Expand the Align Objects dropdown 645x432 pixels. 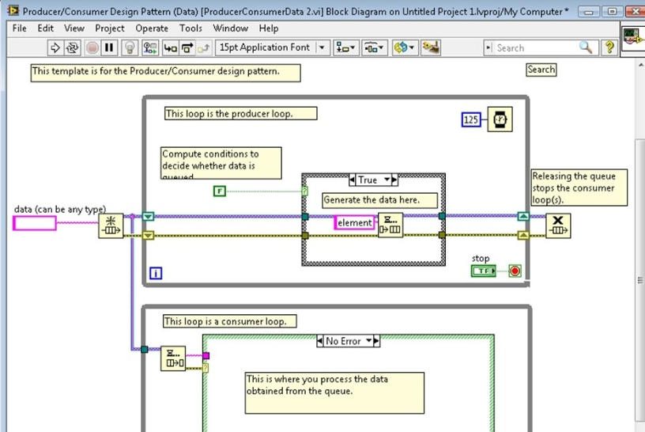click(346, 47)
